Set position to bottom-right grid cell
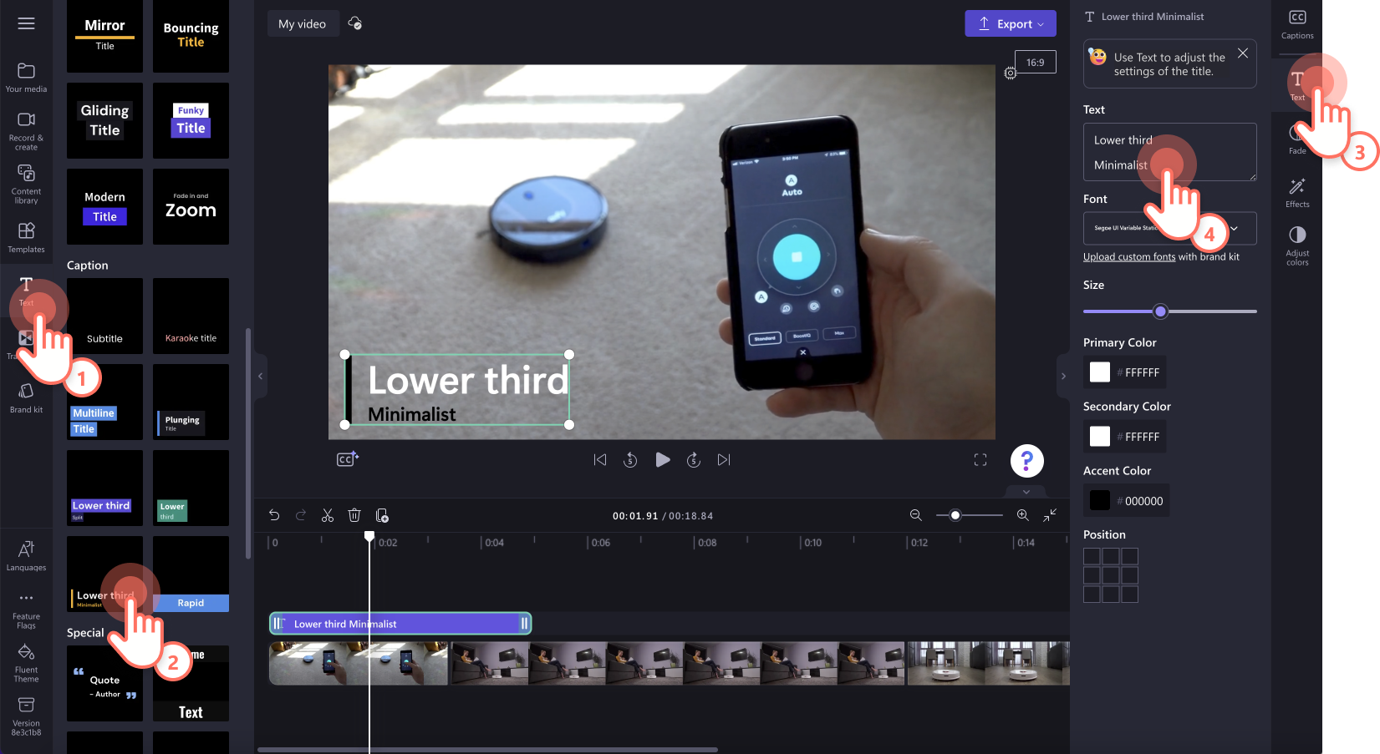1380x754 pixels. [1130, 595]
